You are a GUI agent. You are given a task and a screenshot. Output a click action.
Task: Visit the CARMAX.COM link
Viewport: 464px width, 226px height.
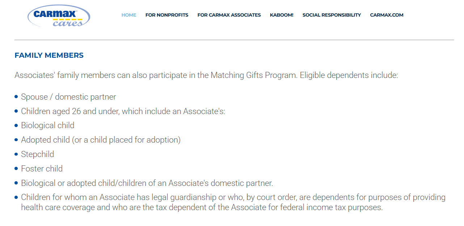coord(387,15)
